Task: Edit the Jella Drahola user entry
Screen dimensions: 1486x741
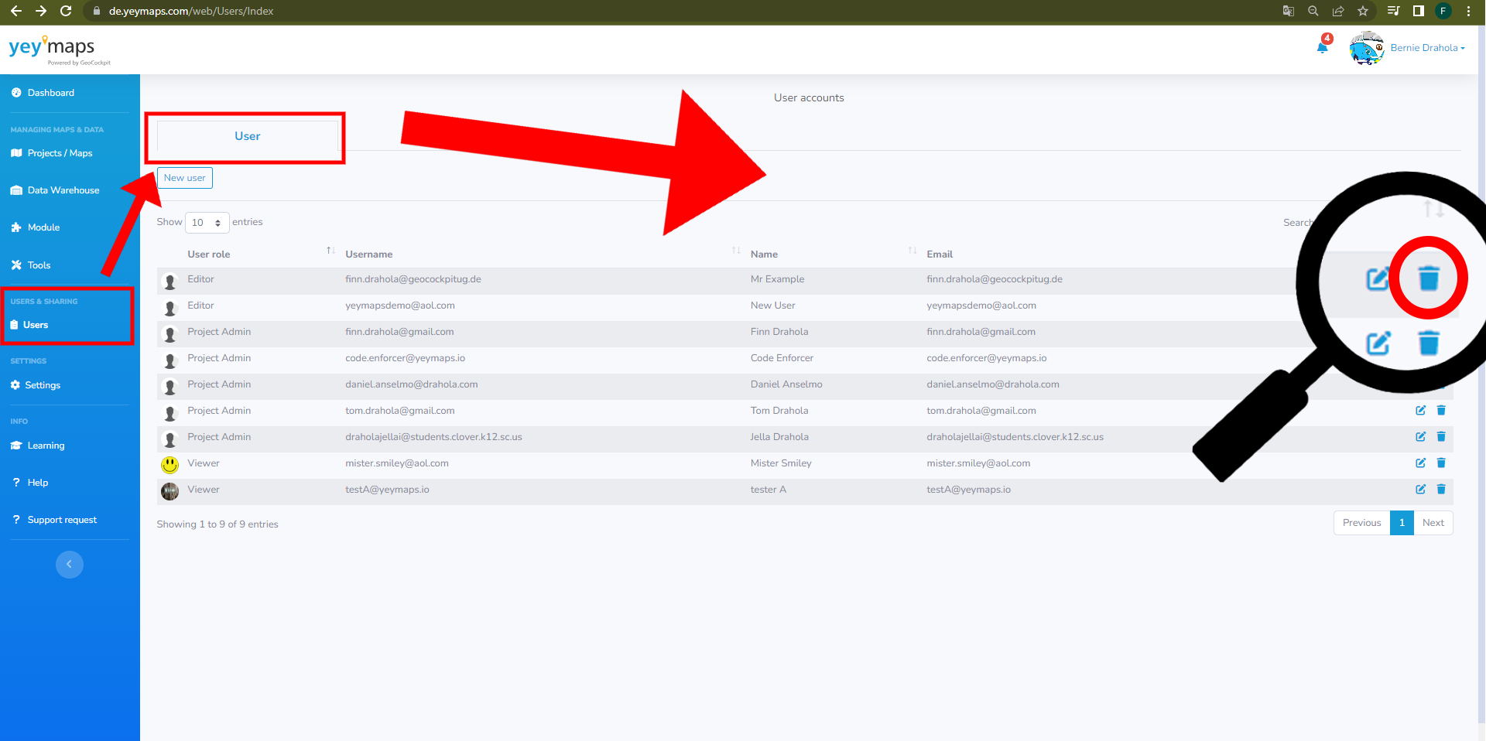Action: click(1420, 436)
